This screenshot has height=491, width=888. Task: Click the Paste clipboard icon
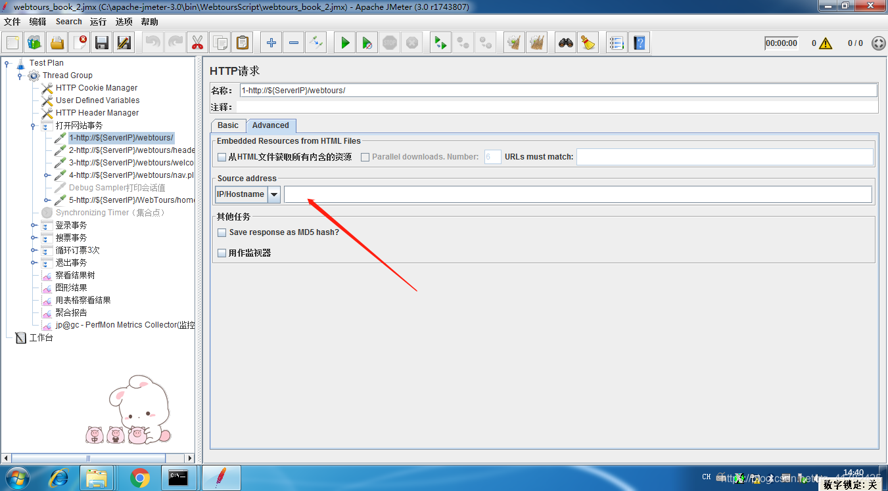[242, 43]
